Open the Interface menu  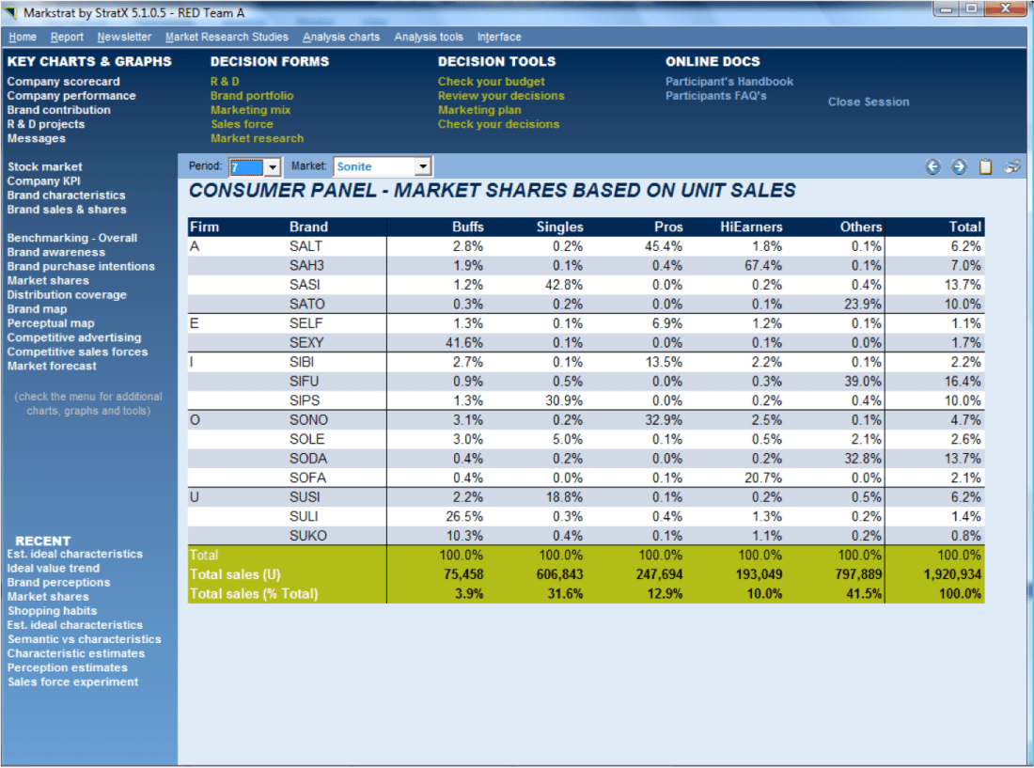[499, 37]
